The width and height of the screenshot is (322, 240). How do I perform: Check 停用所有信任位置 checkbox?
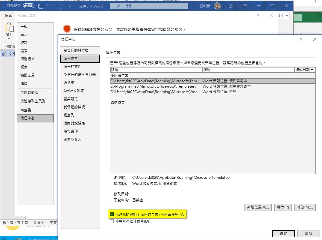click(112, 221)
